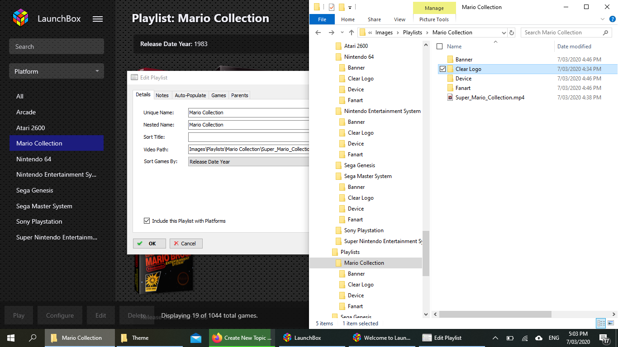Click the LaunchBox cube logo
Screen dimensions: 618x347
pyautogui.click(x=20, y=19)
